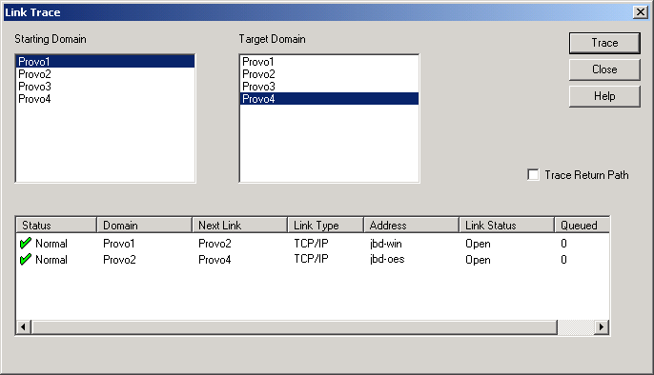This screenshot has width=654, height=375.
Task: Click the Address column header
Action: [411, 226]
